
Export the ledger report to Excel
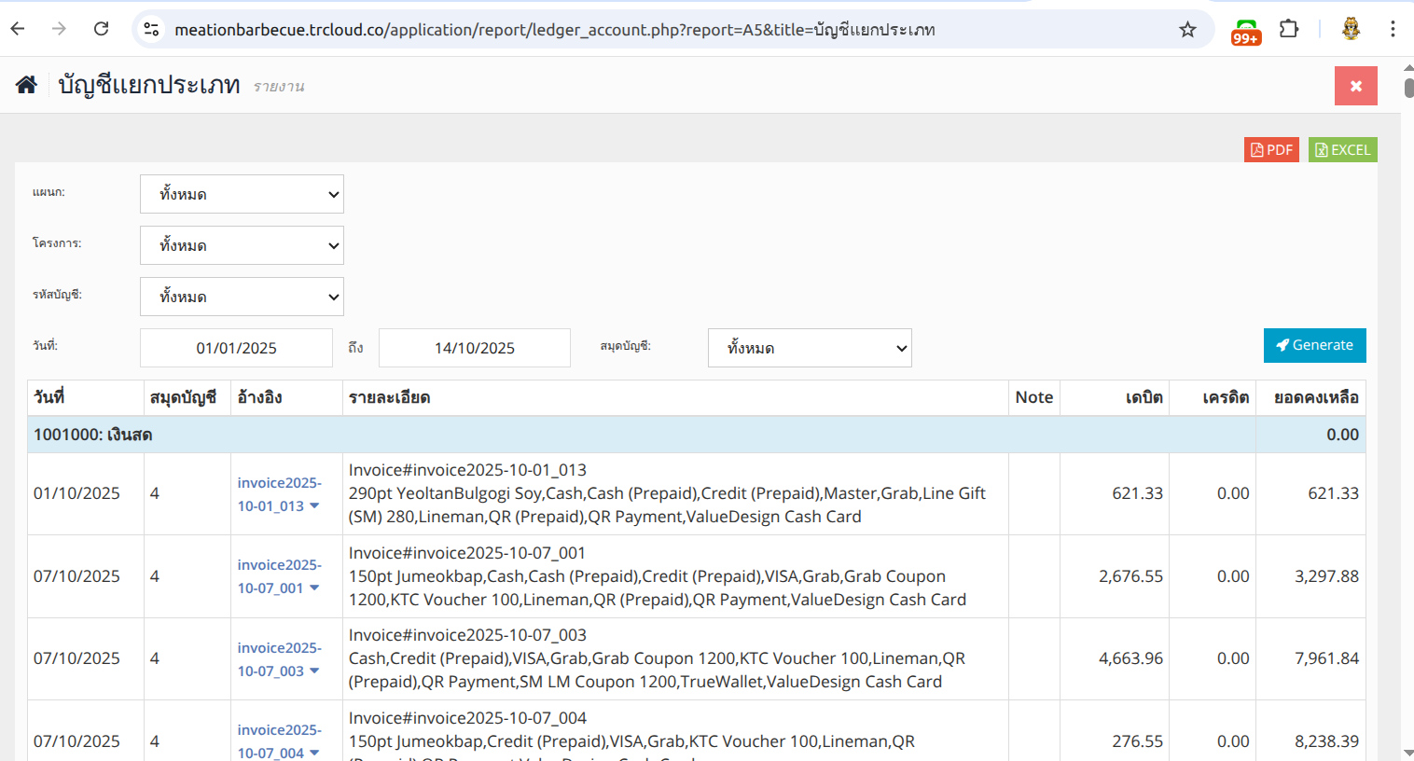click(1342, 150)
